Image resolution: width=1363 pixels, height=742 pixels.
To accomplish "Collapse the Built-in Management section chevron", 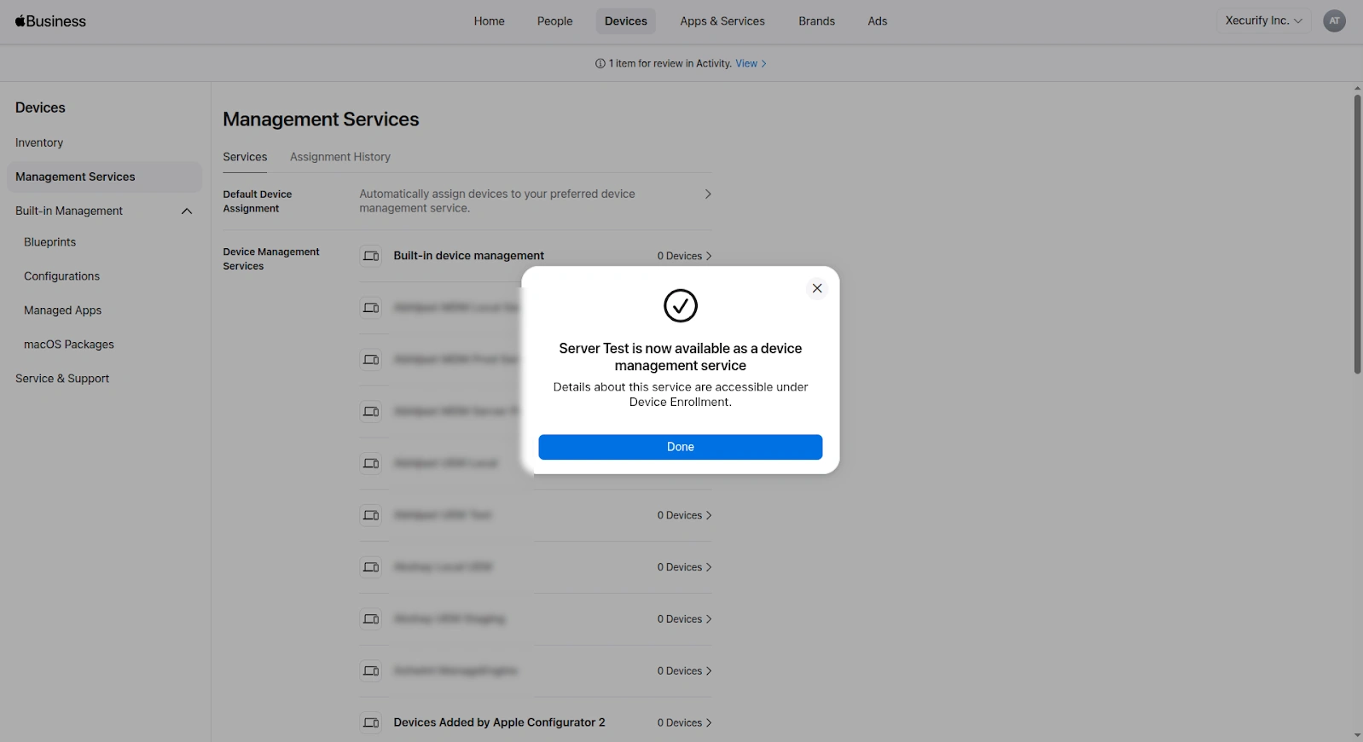I will click(187, 211).
